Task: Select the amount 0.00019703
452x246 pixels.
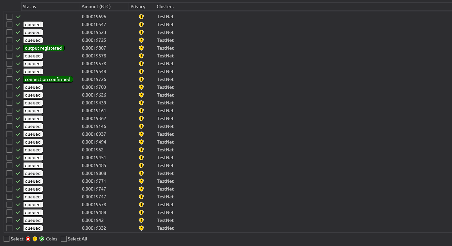Action: (94, 87)
